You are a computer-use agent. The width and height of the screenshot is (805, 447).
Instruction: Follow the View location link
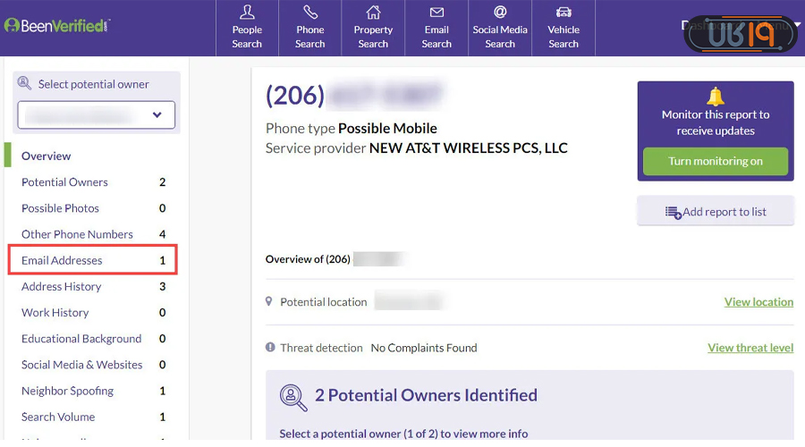click(x=758, y=302)
